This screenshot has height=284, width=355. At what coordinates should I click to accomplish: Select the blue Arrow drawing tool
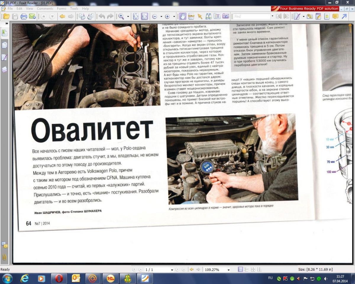(344, 16)
